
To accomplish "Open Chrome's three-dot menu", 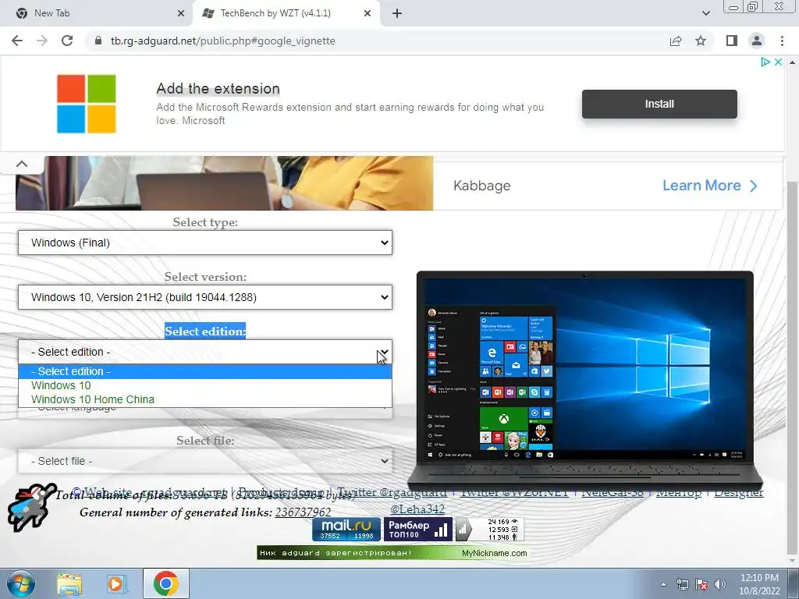I will click(782, 41).
